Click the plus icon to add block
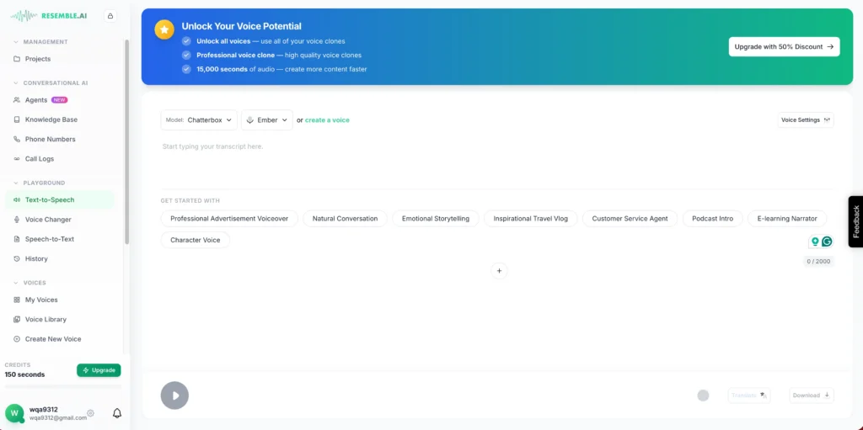This screenshot has width=863, height=430. pos(499,271)
